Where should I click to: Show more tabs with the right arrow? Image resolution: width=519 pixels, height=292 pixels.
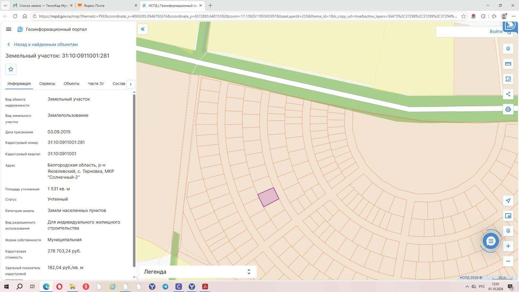(131, 84)
